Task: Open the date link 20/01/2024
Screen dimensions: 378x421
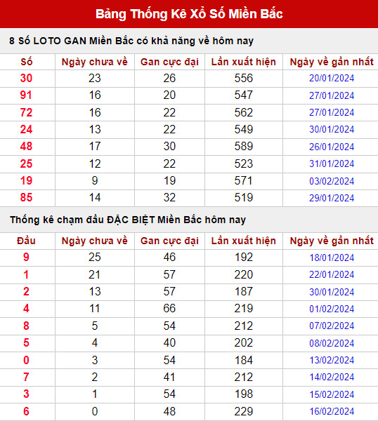Action: [x=332, y=78]
